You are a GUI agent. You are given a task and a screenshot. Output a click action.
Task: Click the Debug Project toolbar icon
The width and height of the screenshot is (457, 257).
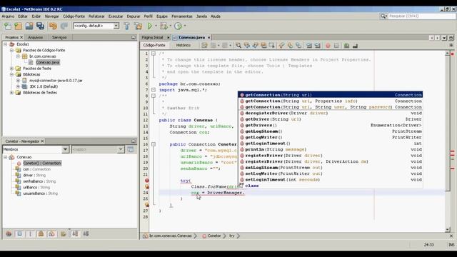click(x=164, y=26)
